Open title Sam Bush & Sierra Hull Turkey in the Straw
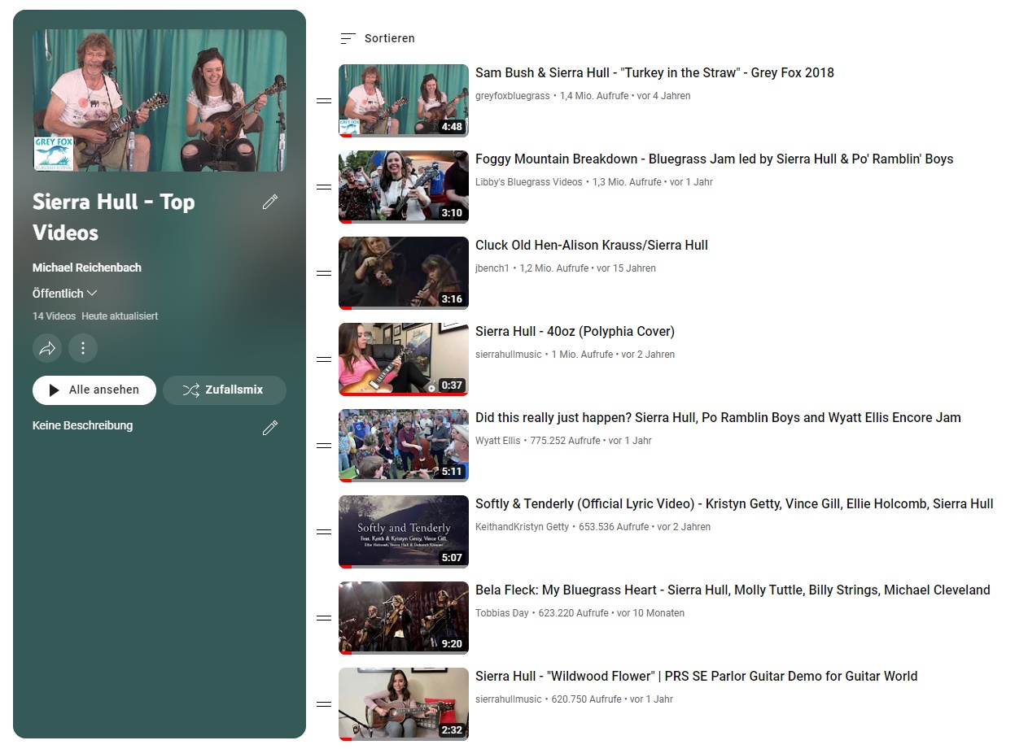The height and width of the screenshot is (749, 1028). [654, 73]
